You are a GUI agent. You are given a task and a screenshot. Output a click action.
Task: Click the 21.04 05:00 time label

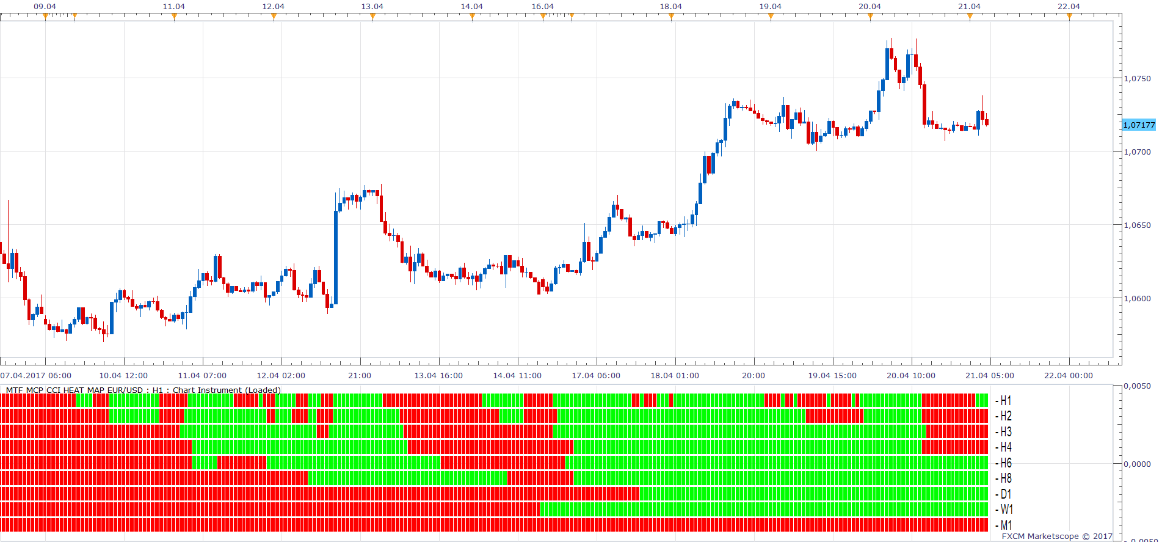[x=990, y=375]
